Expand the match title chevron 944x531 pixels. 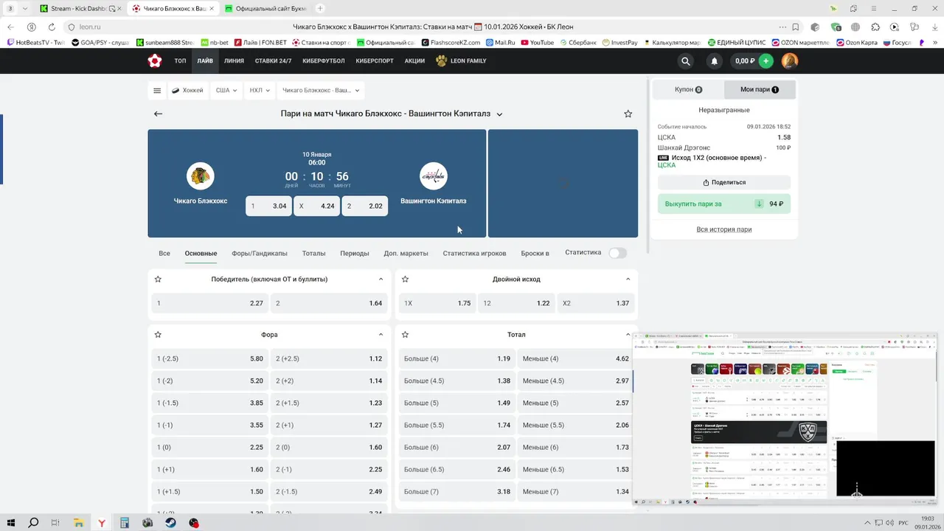click(x=499, y=114)
